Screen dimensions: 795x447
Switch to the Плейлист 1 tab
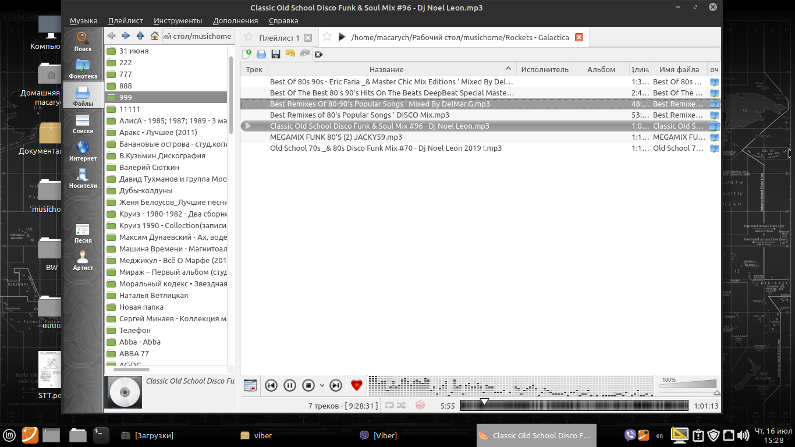pyautogui.click(x=279, y=38)
